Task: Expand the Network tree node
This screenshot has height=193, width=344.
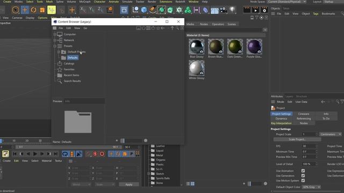Action: (55, 40)
